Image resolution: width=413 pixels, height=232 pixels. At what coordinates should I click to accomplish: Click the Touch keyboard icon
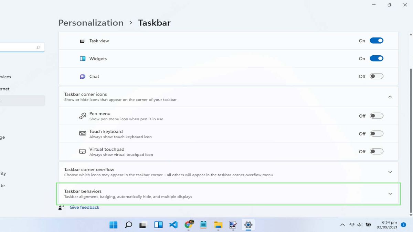(x=82, y=134)
